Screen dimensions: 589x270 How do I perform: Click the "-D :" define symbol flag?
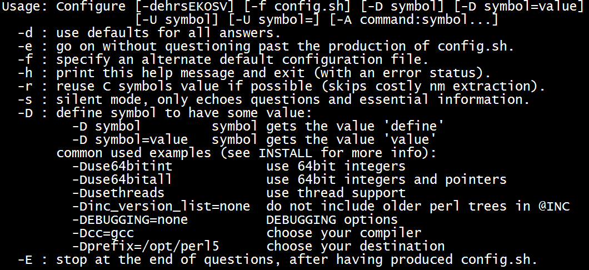33,113
